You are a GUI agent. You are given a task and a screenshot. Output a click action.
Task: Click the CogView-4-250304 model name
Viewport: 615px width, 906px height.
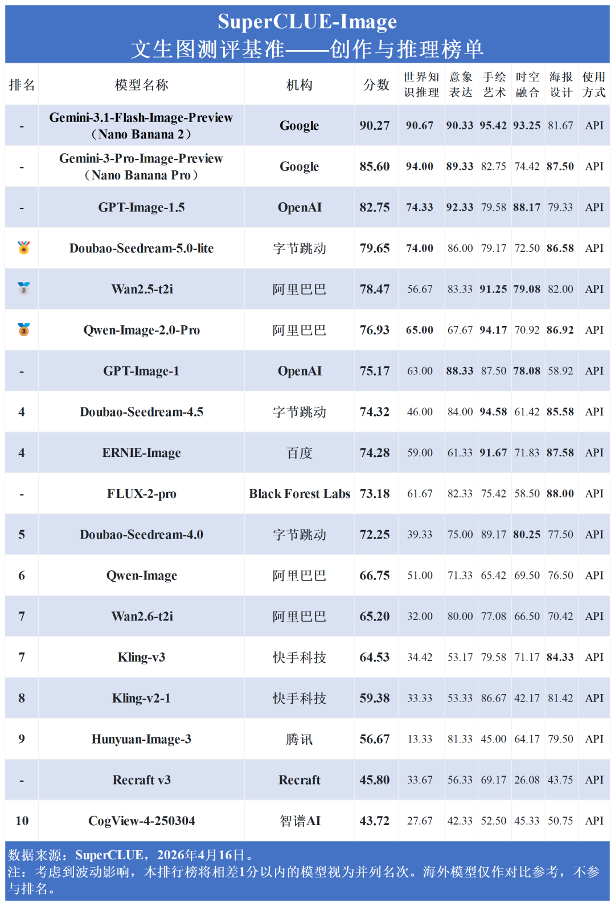point(141,821)
